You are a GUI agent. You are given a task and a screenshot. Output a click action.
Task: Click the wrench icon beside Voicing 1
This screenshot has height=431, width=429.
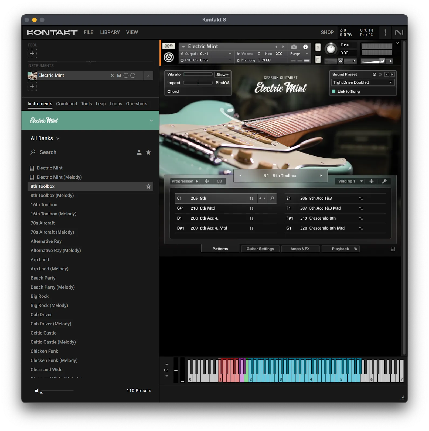384,181
